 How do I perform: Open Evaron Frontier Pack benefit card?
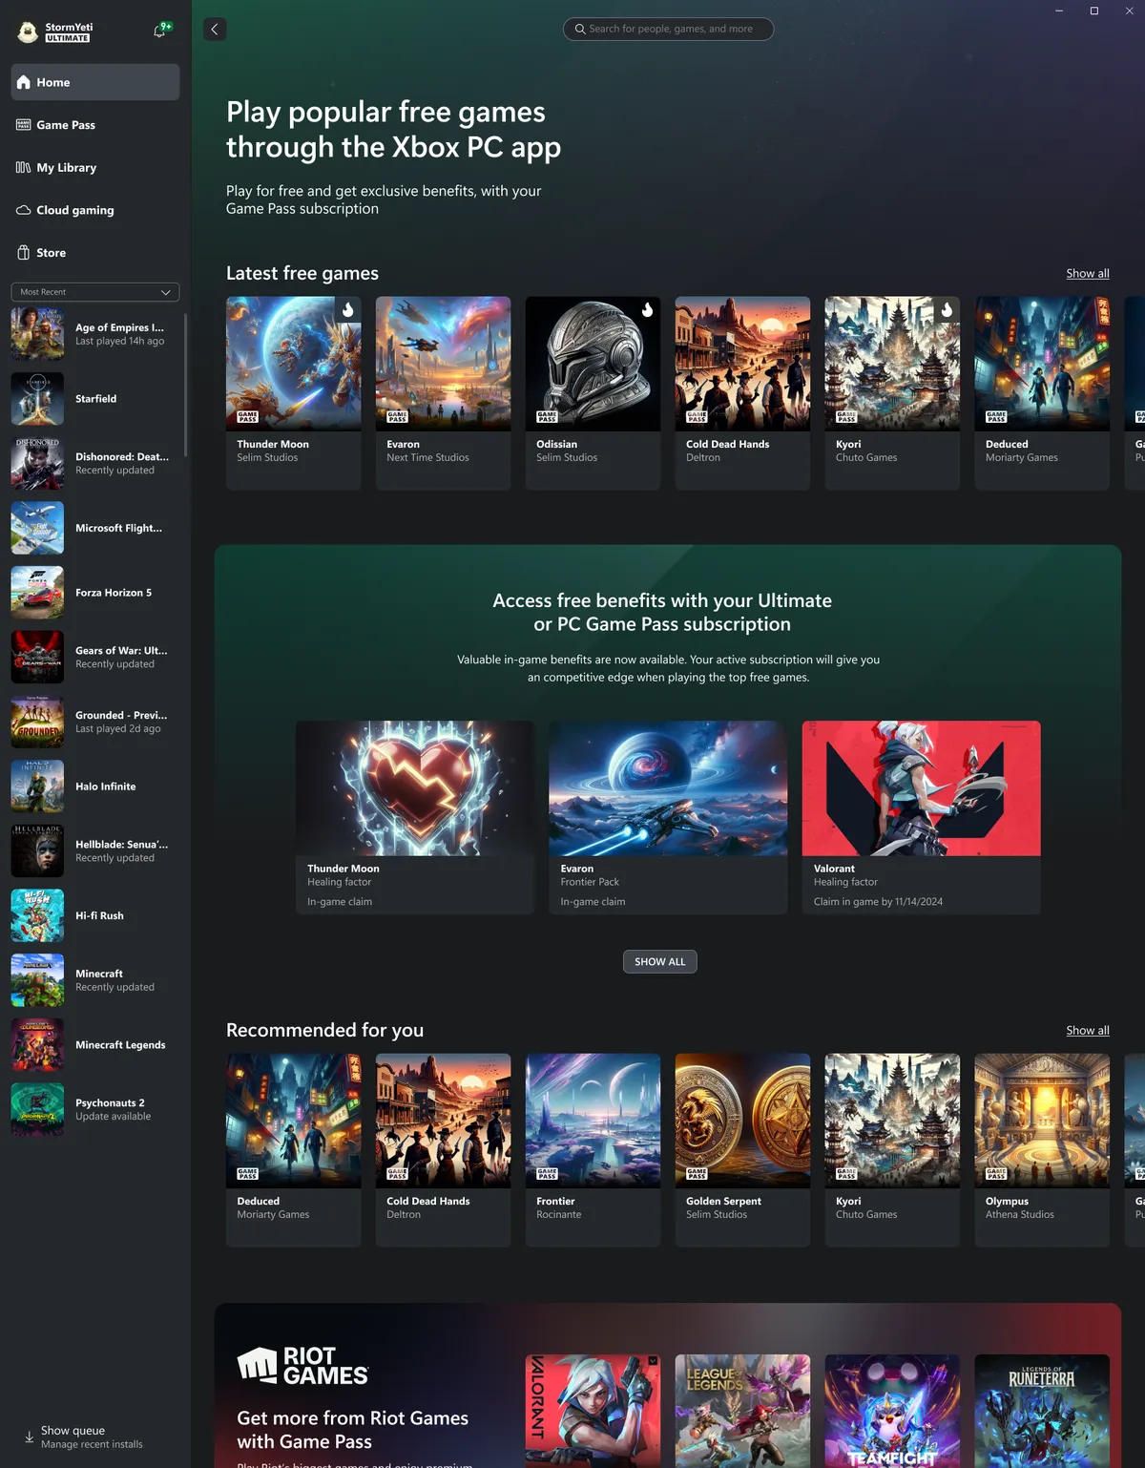(668, 818)
